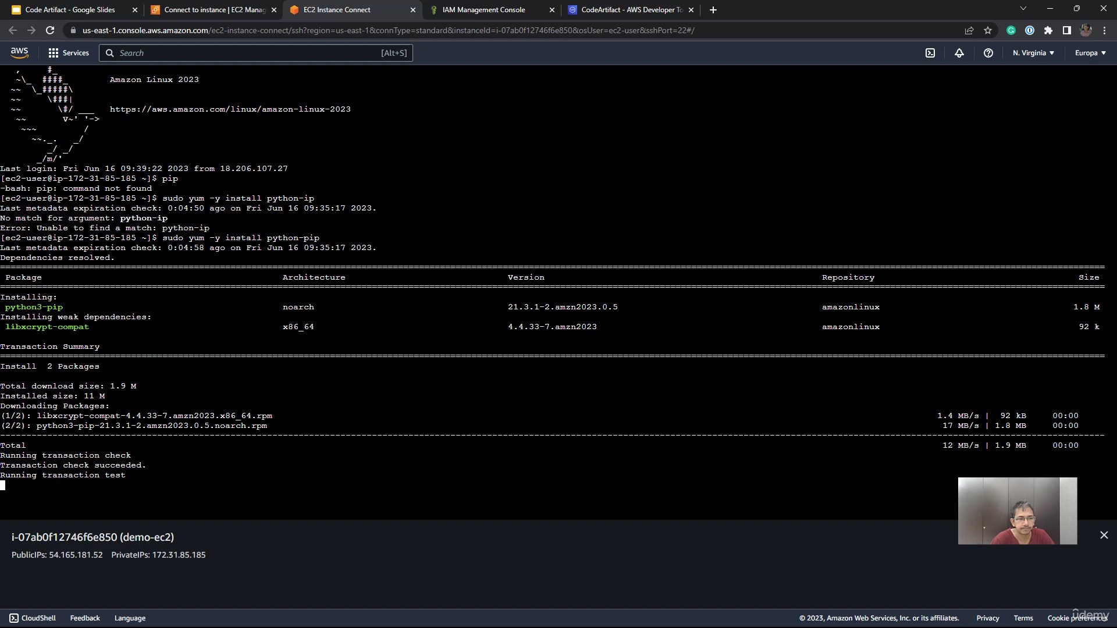Screen dimensions: 1117x628
Task: Switch to Connect to instance EC2 tab
Action: point(214,10)
